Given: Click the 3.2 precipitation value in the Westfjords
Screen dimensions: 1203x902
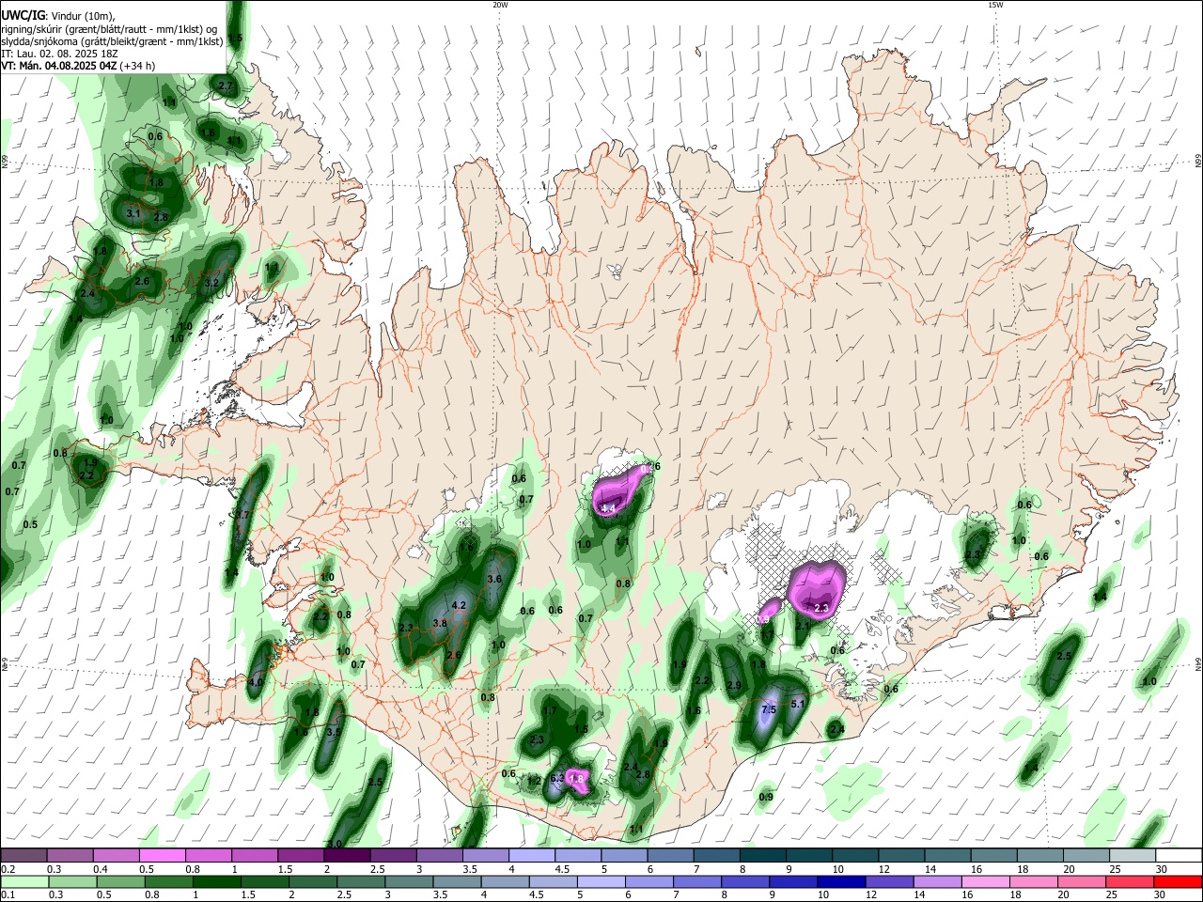Looking at the screenshot, I should (211, 283).
